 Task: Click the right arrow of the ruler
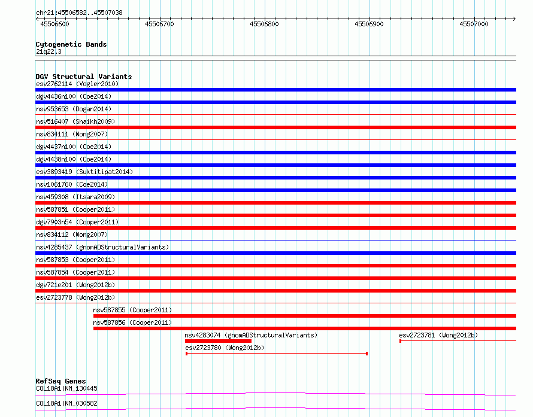[x=514, y=19]
